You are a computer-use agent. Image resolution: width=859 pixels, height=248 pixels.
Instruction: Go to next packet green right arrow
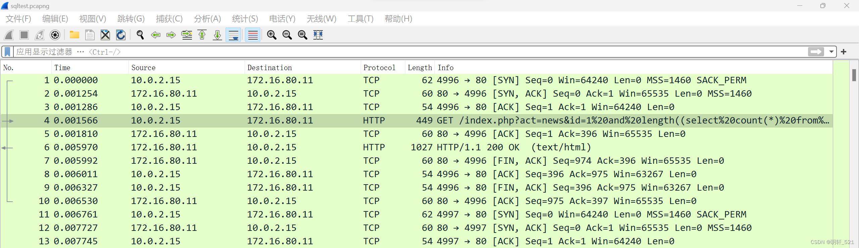click(171, 35)
